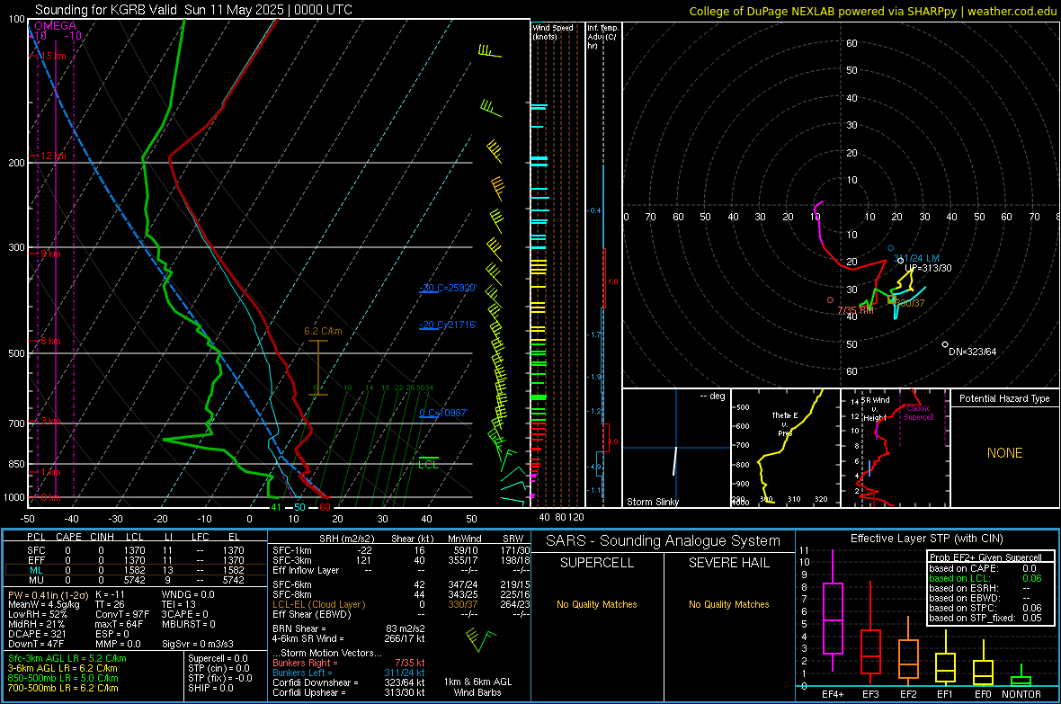The height and width of the screenshot is (704, 1061).
Task: Click the 'PW = 0.41in' value
Action: pos(46,594)
